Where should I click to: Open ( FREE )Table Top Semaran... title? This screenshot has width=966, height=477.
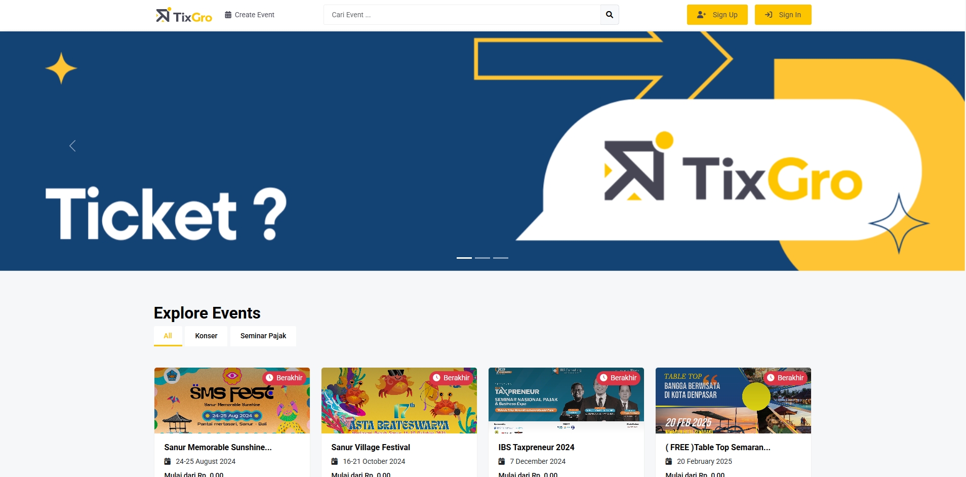718,447
